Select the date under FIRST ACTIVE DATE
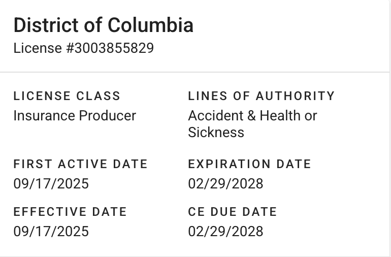The width and height of the screenshot is (391, 257). click(51, 183)
